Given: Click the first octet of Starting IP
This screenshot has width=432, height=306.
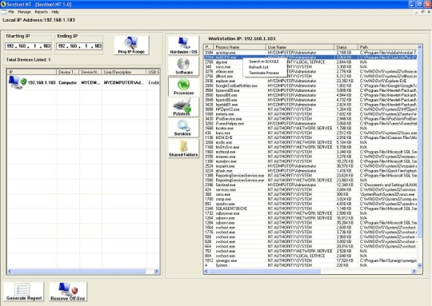Looking at the screenshot, I should click(10, 46).
